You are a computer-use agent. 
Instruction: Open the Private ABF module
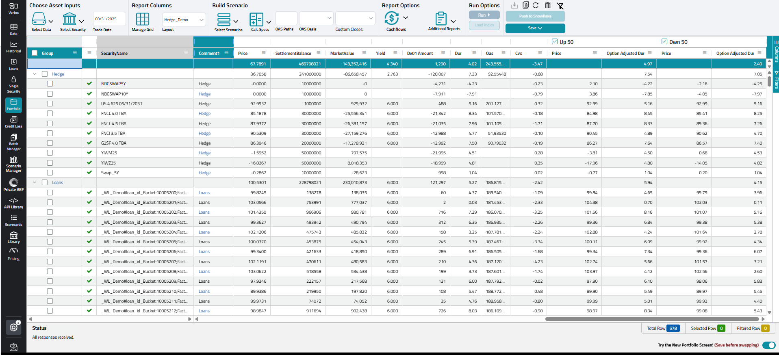coord(13,185)
